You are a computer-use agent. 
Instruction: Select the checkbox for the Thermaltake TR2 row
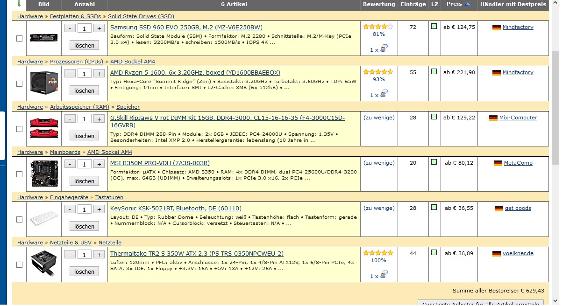[x=19, y=264]
